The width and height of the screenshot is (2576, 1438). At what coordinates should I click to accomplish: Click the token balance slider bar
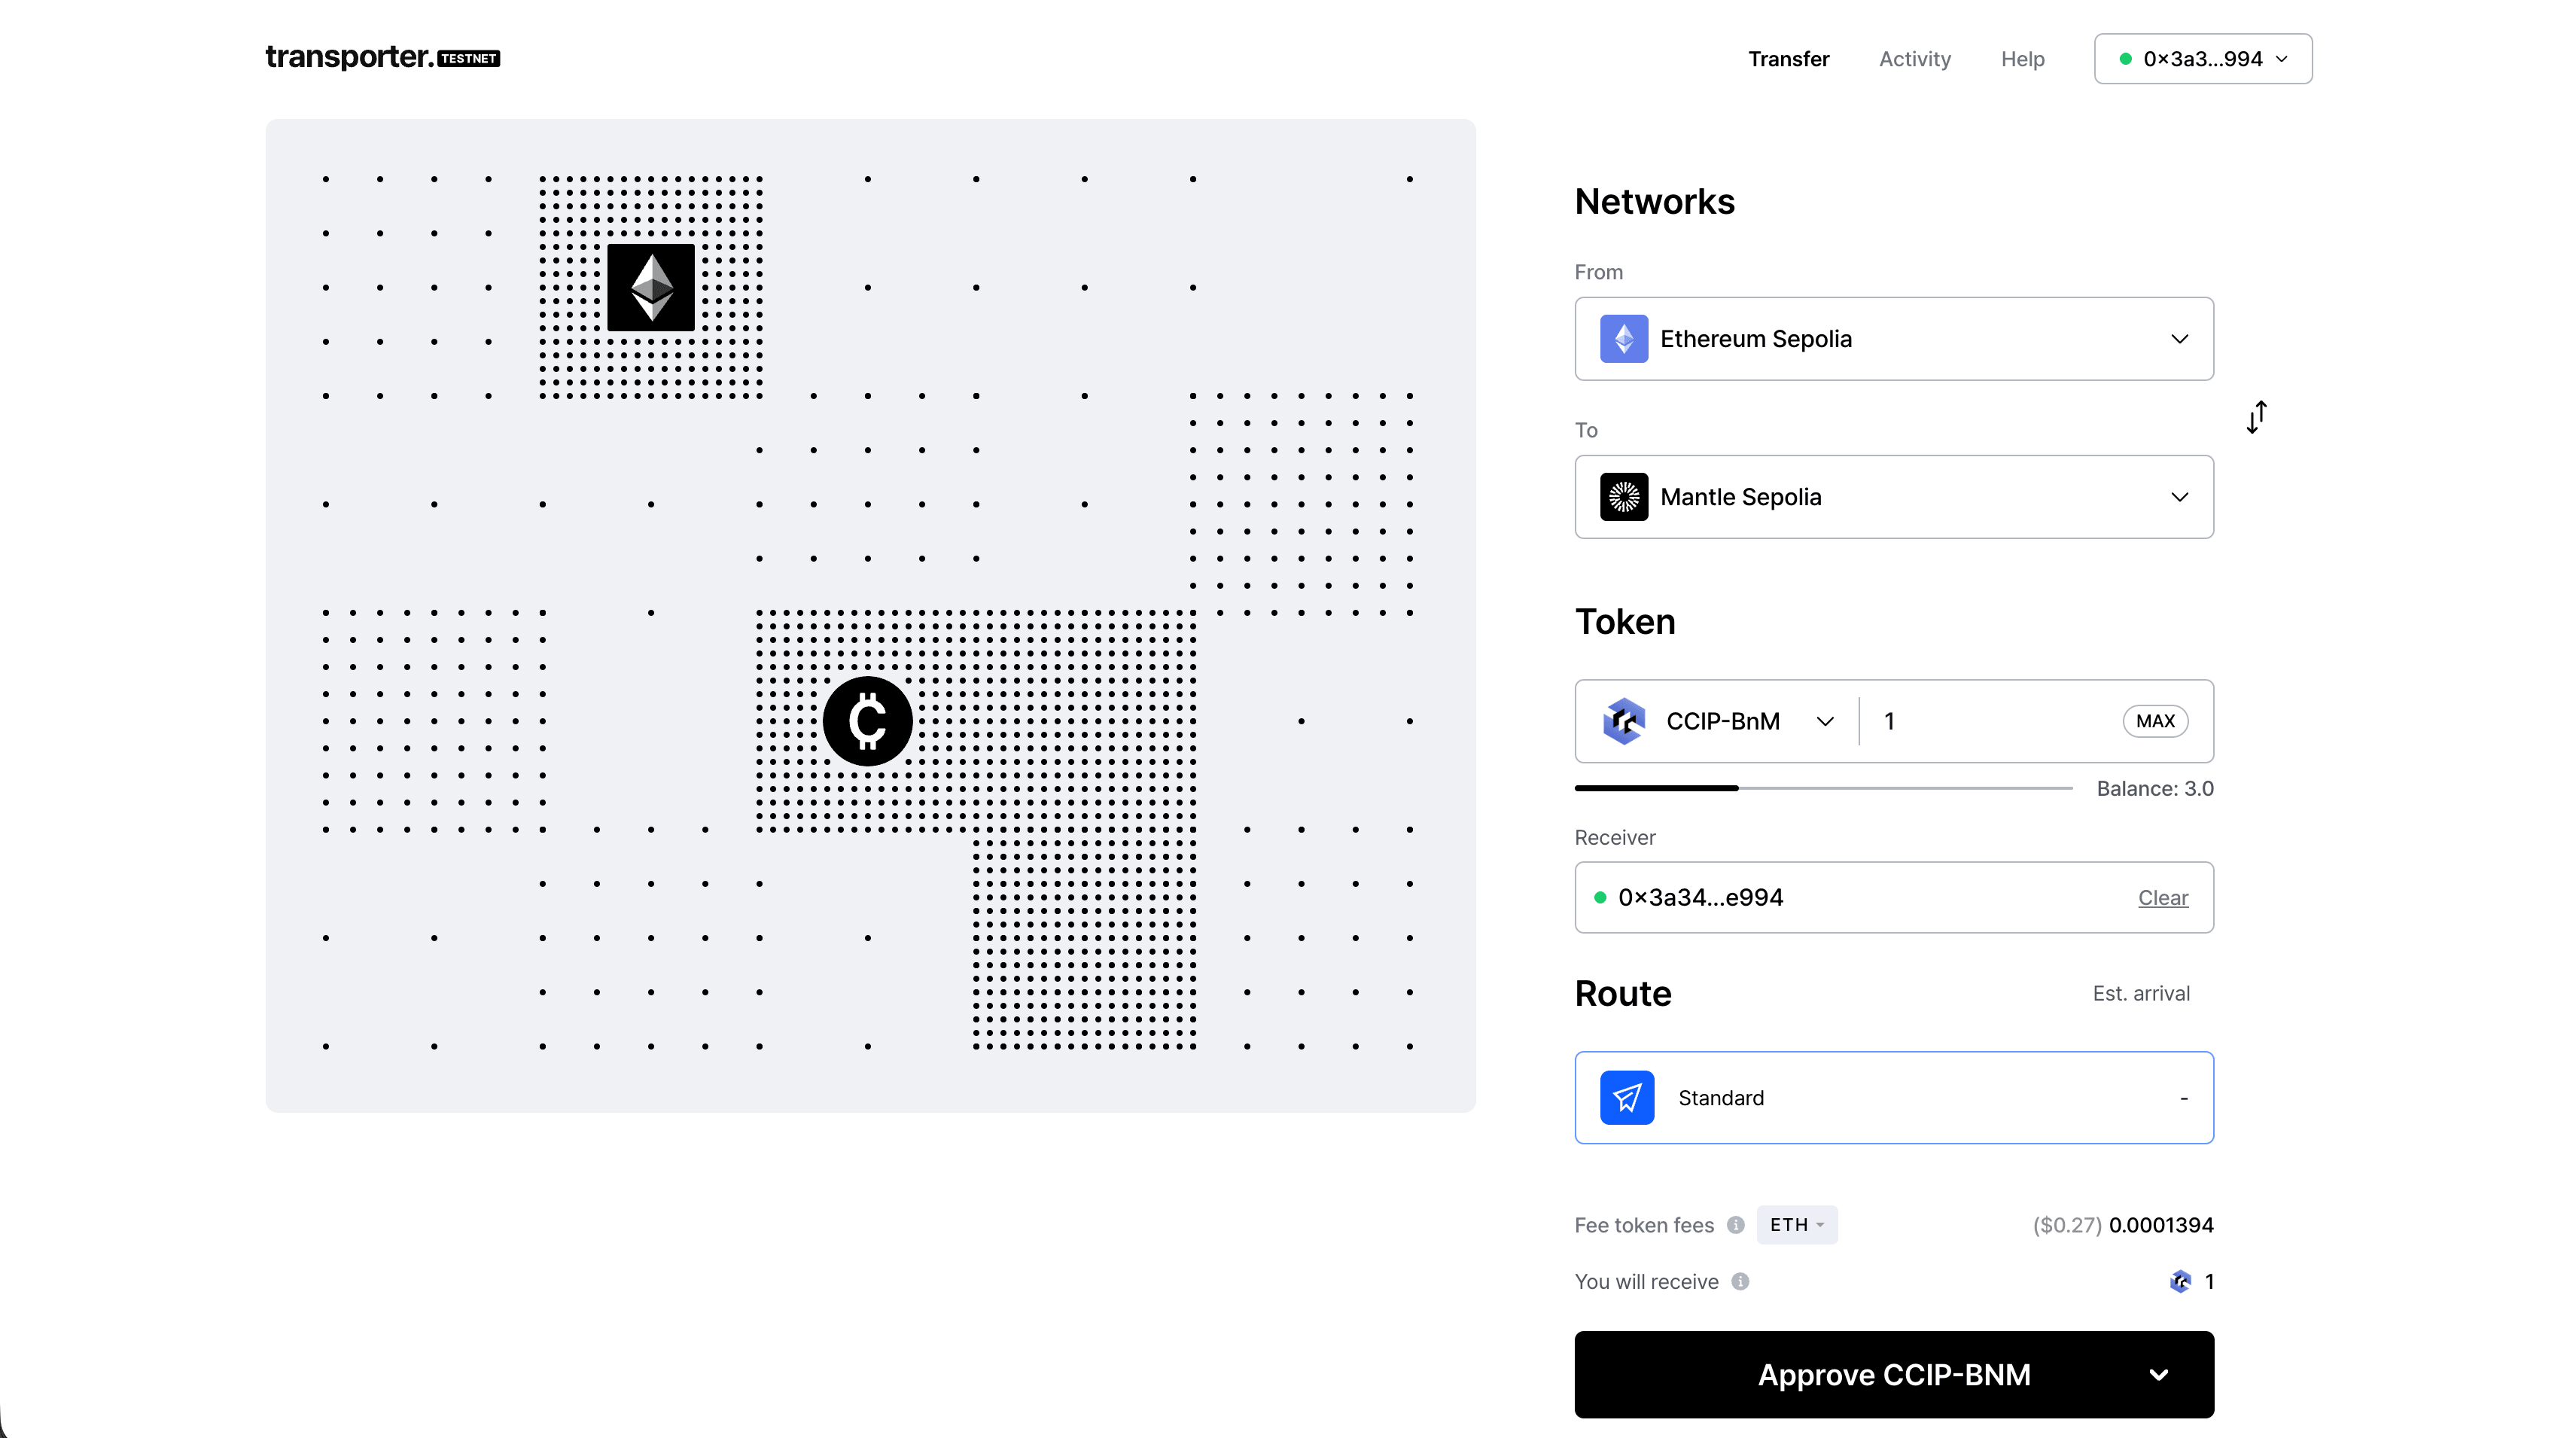coord(1823,788)
